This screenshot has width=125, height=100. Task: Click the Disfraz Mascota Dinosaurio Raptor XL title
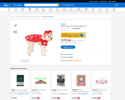74,26
